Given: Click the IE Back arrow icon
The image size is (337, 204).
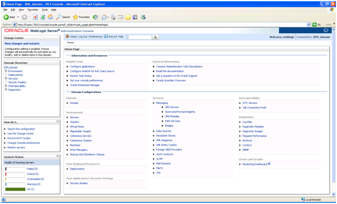Looking at the screenshot, I should (6, 17).
